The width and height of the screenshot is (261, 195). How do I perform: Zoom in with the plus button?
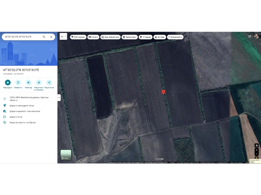coord(257,150)
